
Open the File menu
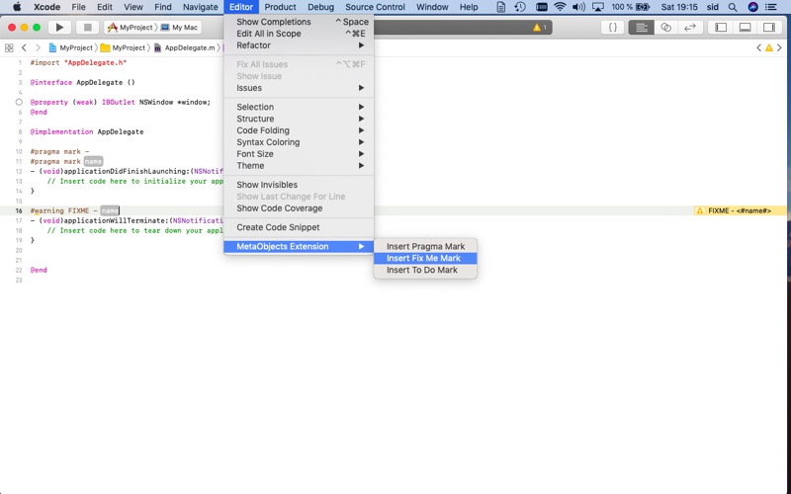click(78, 7)
